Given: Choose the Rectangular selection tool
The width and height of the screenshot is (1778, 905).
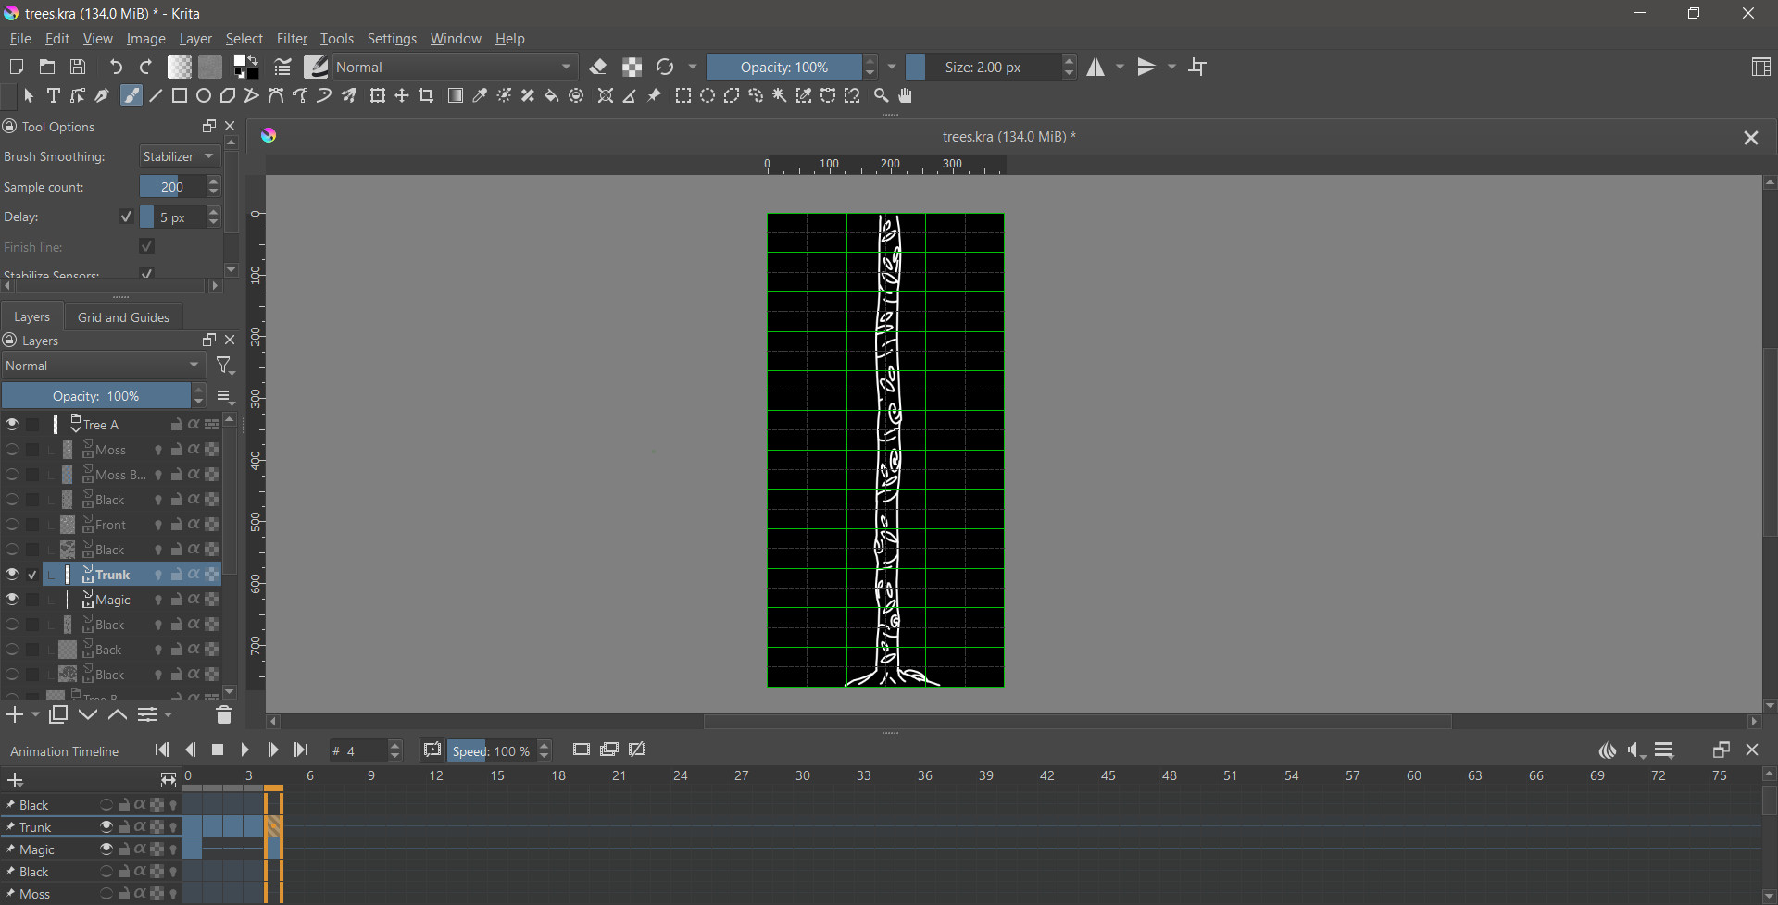Looking at the screenshot, I should [x=683, y=96].
